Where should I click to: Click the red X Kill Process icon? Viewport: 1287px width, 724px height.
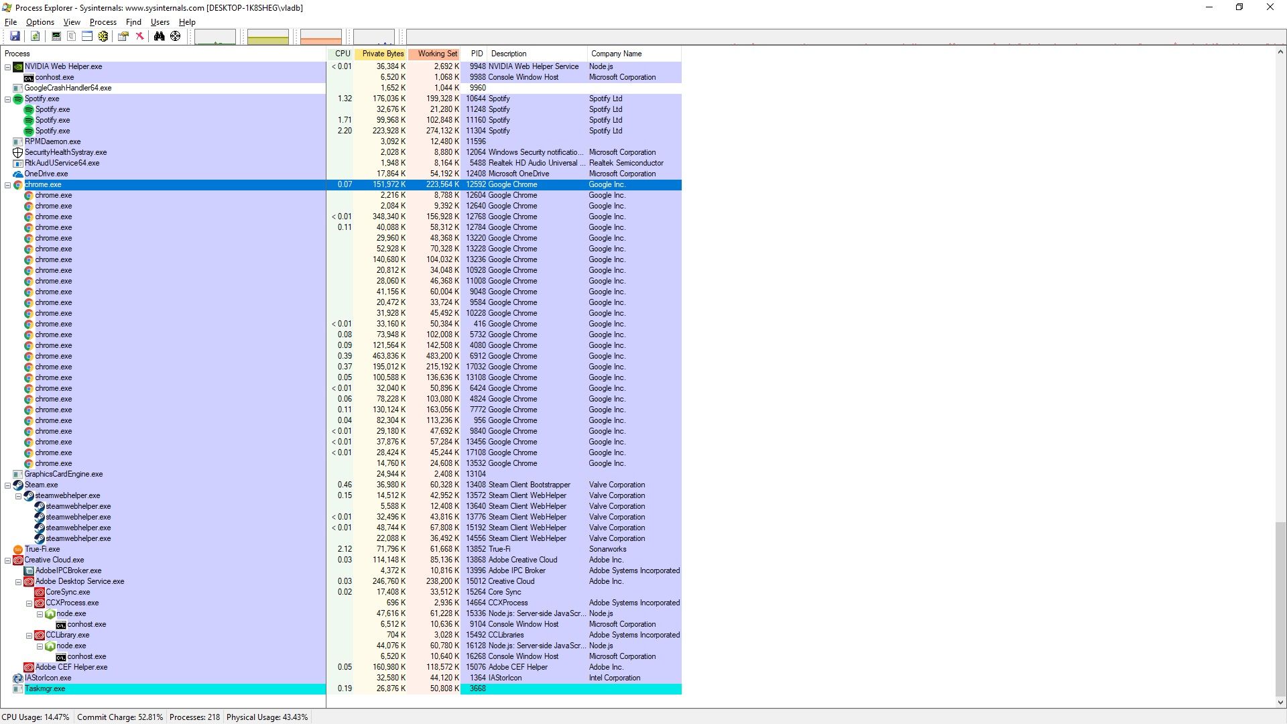point(140,36)
